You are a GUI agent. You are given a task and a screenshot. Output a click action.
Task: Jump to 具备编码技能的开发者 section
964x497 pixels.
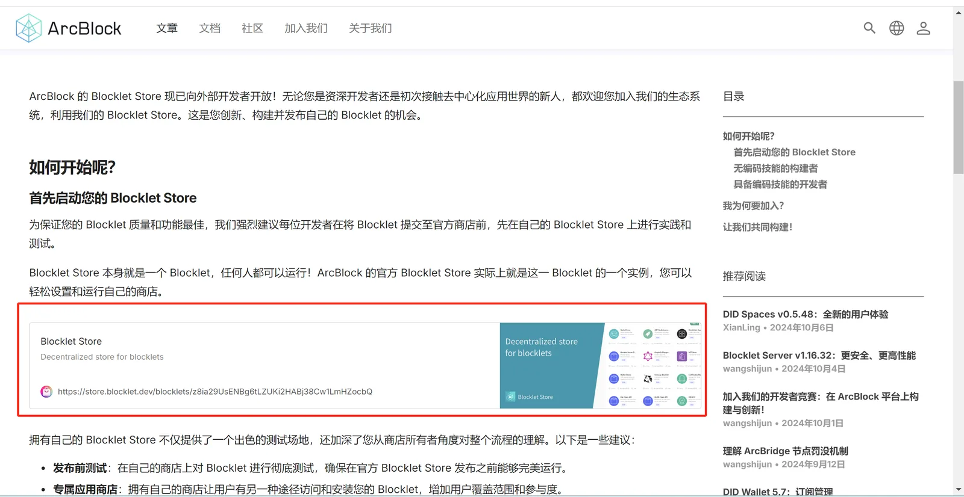[780, 184]
